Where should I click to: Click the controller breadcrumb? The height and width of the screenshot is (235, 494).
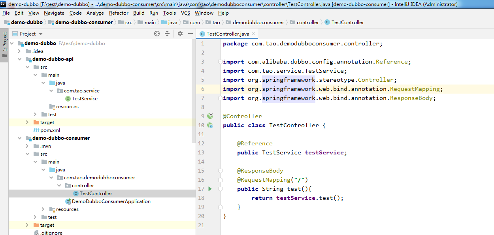point(304,23)
